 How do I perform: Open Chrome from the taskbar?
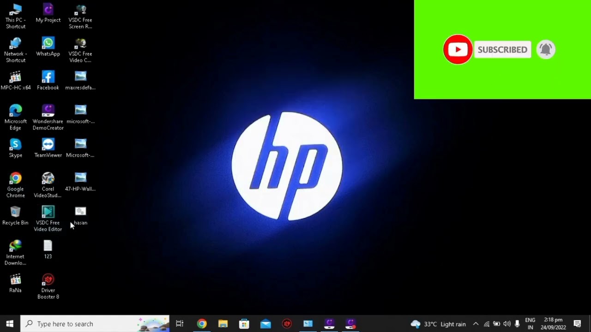click(202, 324)
